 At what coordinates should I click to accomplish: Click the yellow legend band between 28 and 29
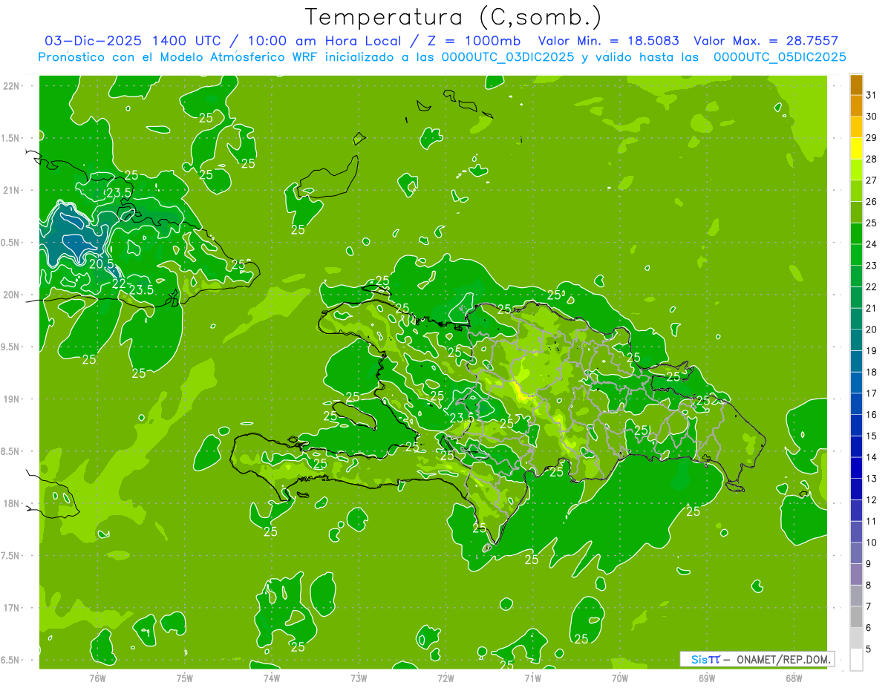(x=856, y=148)
